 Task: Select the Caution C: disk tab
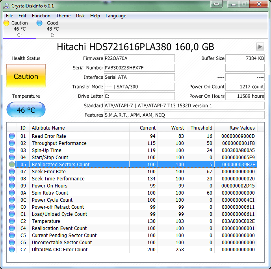click(x=20, y=29)
